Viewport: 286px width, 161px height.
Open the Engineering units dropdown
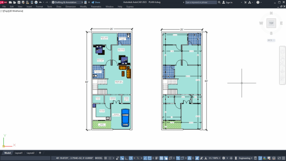pos(246,158)
